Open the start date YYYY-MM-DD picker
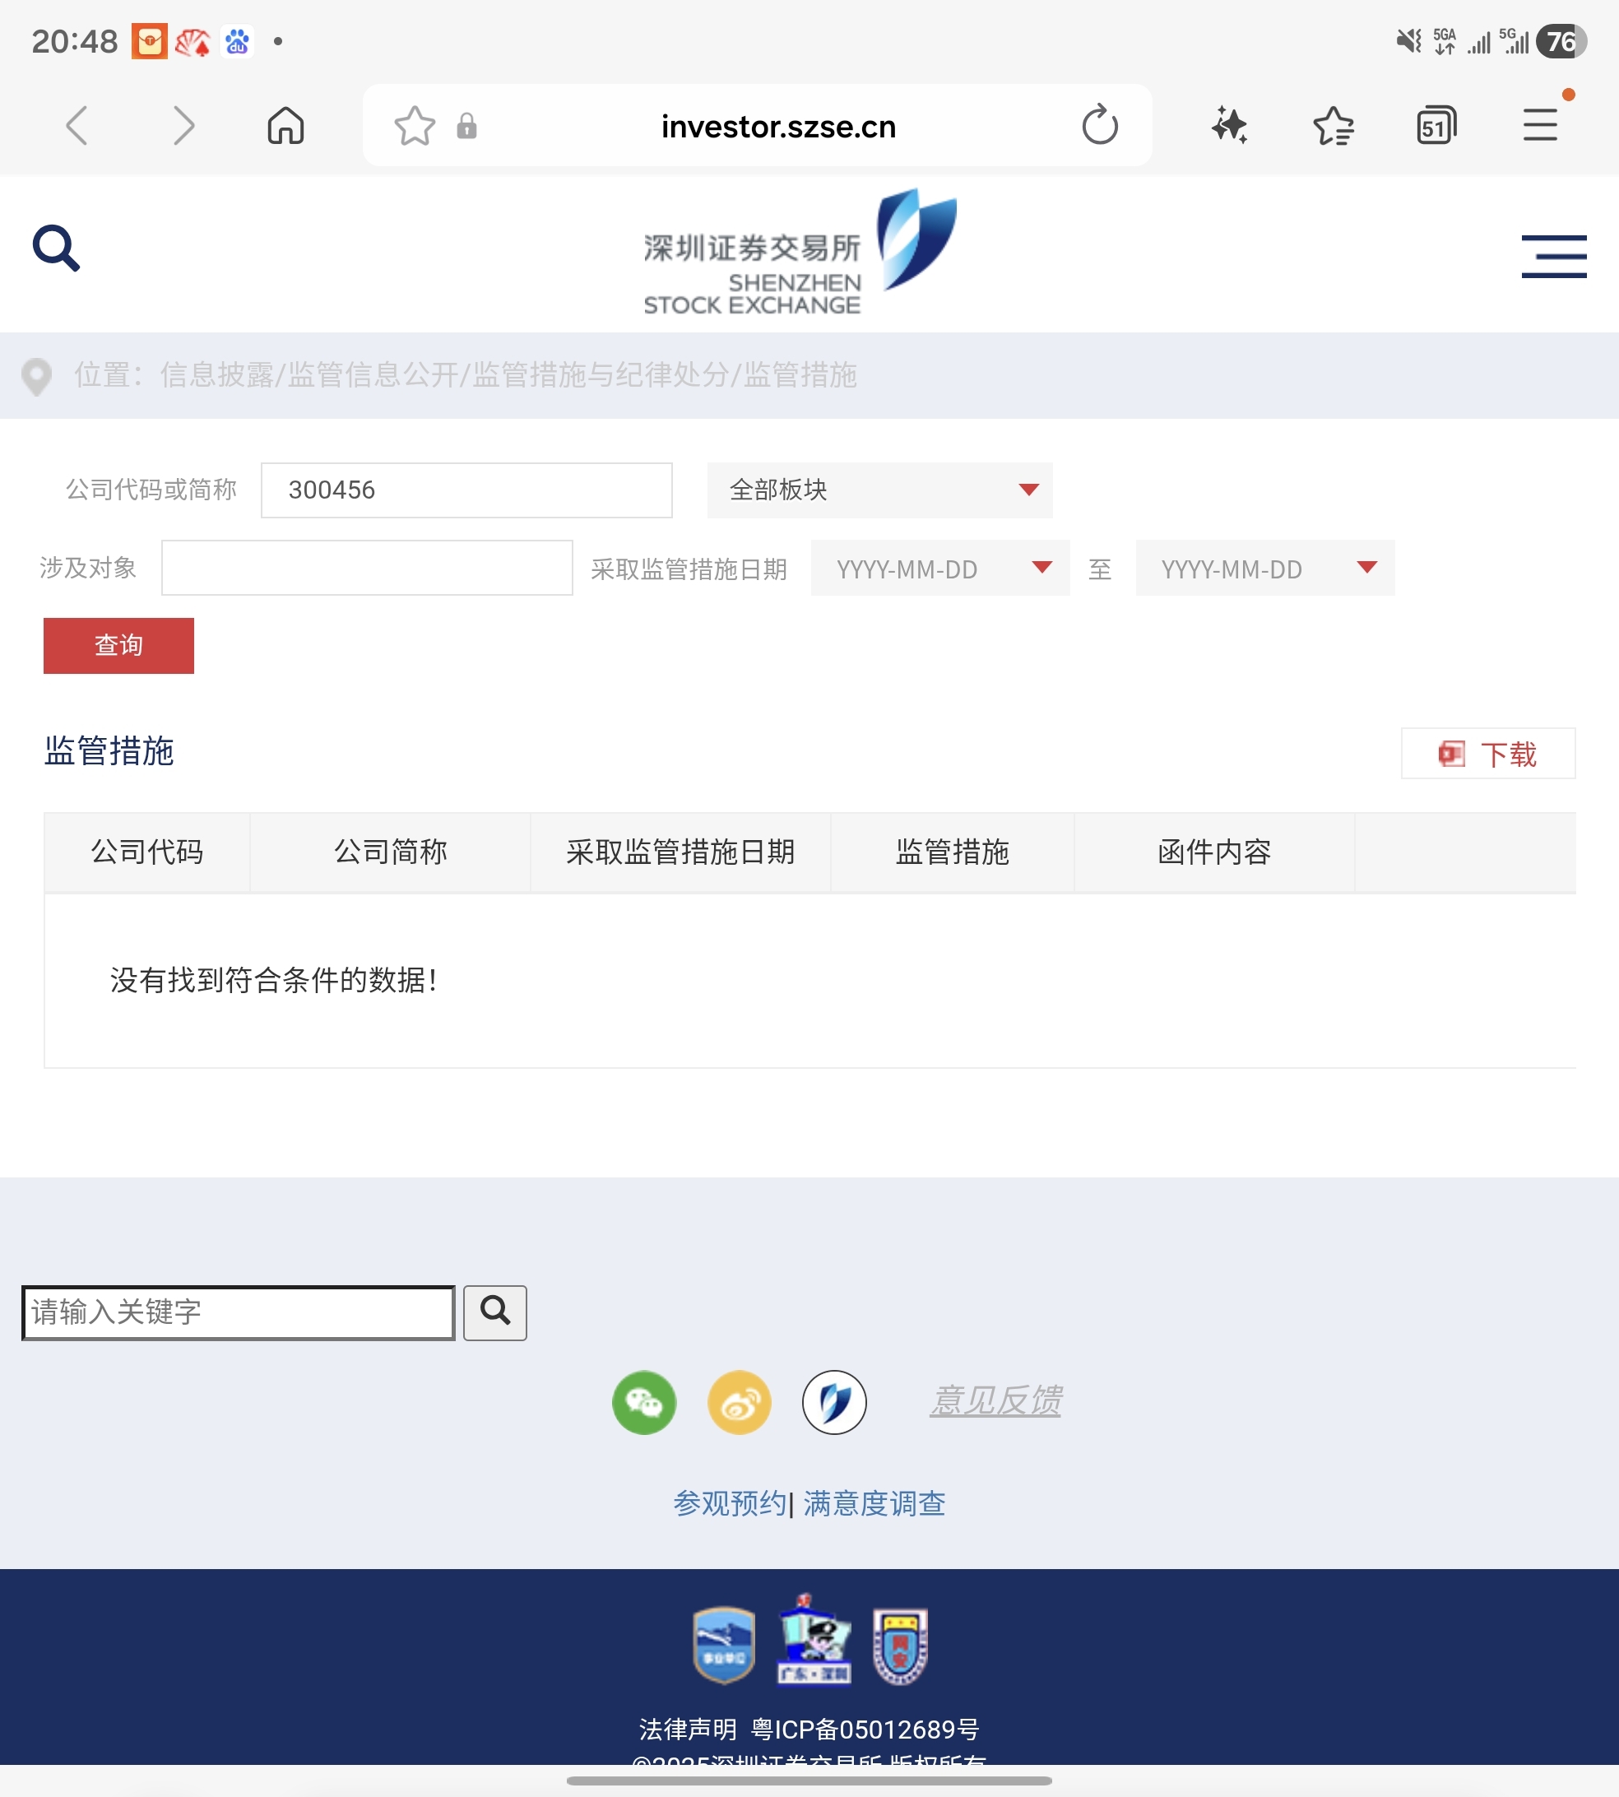 [939, 569]
